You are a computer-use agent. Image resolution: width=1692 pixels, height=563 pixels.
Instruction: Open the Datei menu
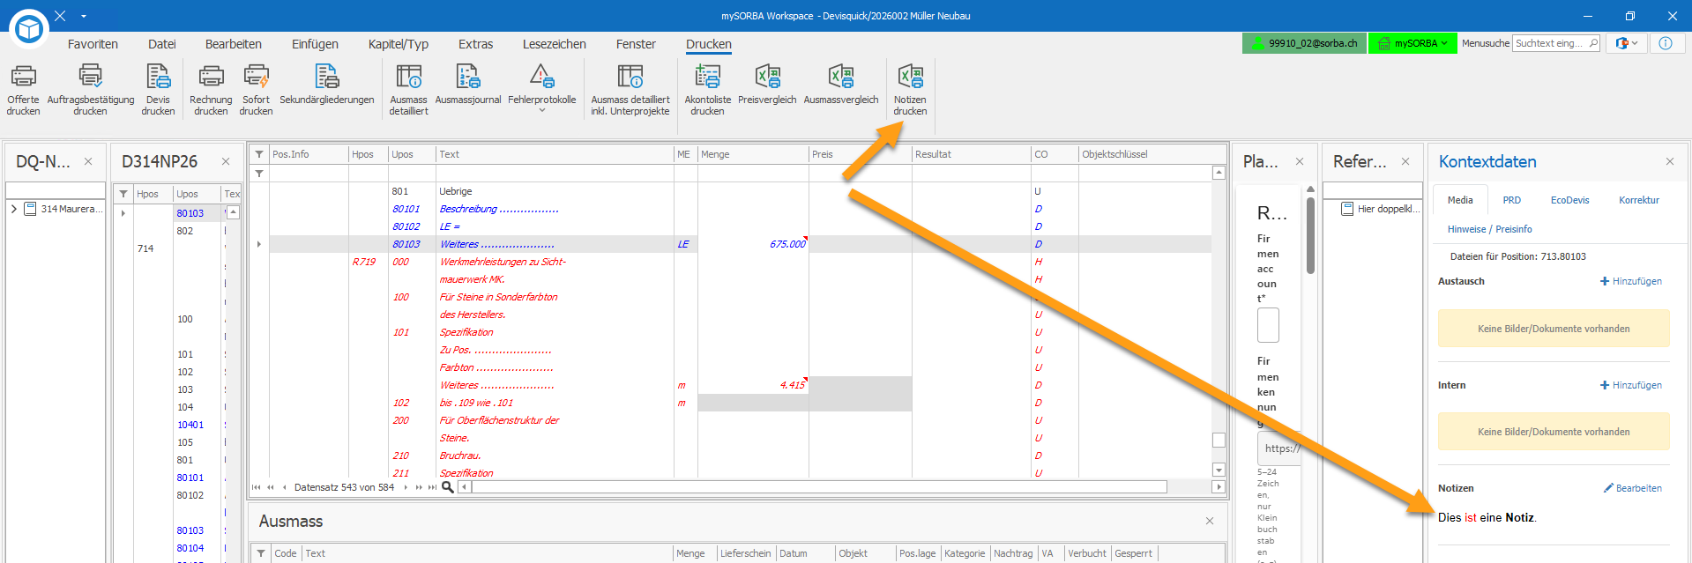click(162, 44)
